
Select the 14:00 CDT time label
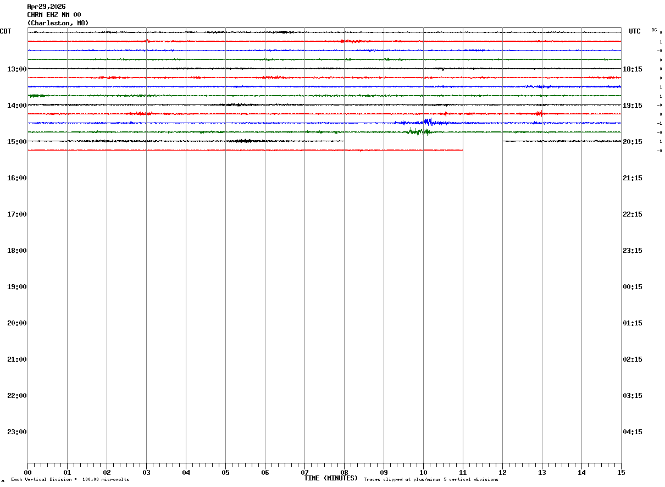click(x=17, y=105)
